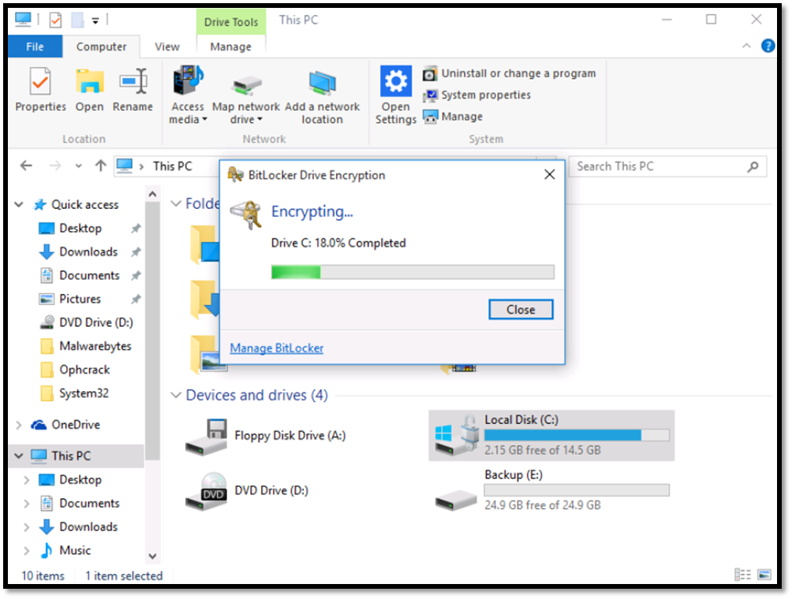The width and height of the screenshot is (792, 599).
Task: Expand Desktop under This PC
Action: pos(27,480)
